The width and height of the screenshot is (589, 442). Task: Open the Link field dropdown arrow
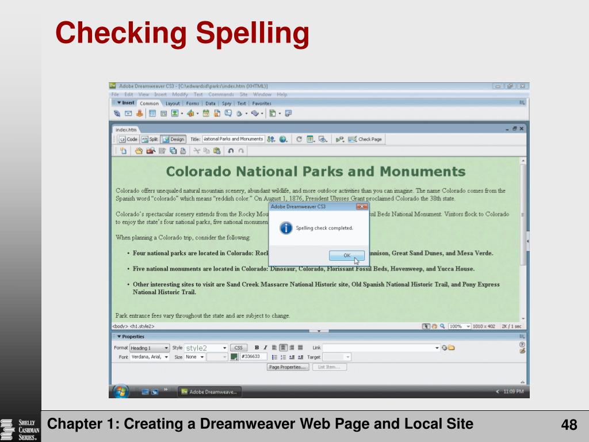click(437, 348)
